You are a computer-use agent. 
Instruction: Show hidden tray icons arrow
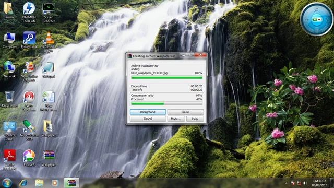[286, 183]
